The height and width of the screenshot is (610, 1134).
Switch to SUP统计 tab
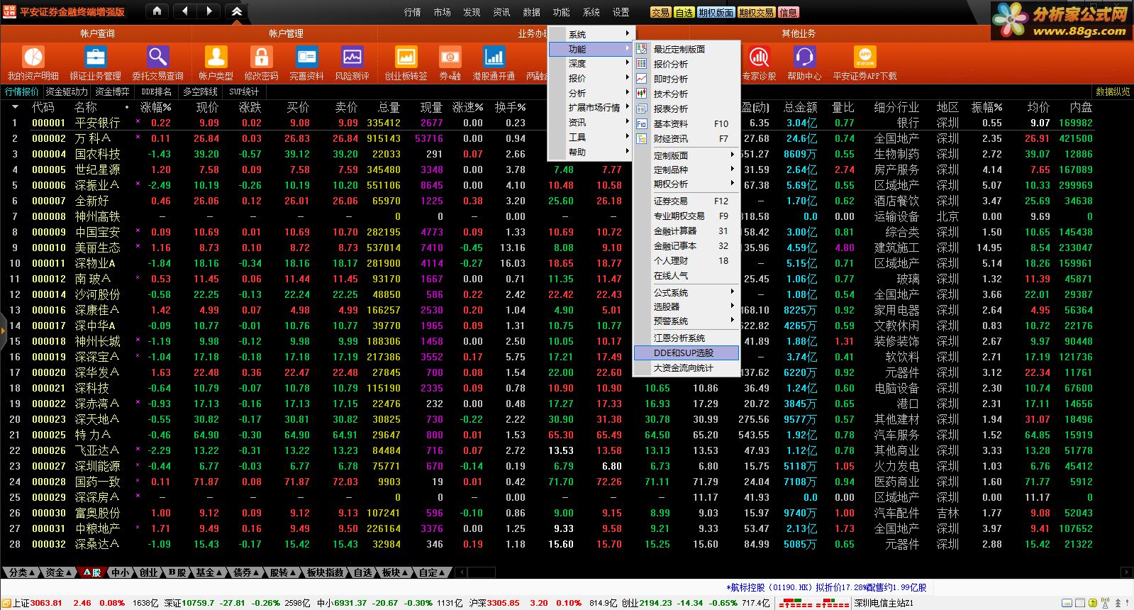click(x=244, y=91)
